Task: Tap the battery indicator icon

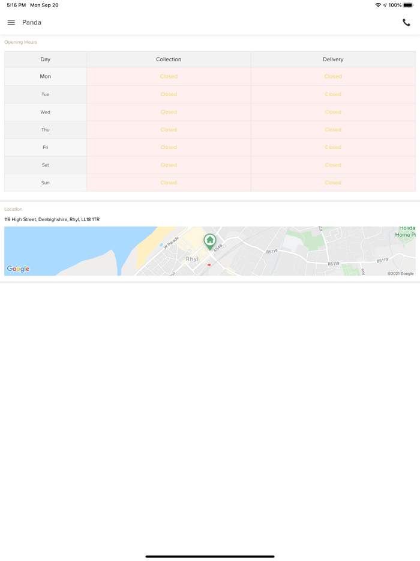Action: [x=408, y=5]
